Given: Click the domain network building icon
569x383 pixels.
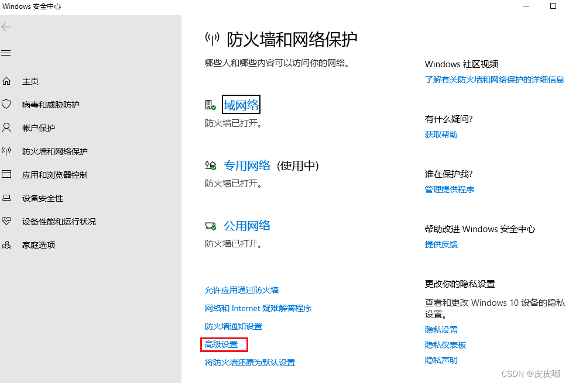Looking at the screenshot, I should click(211, 105).
